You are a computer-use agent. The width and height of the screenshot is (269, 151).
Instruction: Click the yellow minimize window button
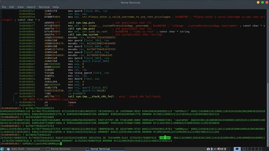pyautogui.click(x=258, y=2)
